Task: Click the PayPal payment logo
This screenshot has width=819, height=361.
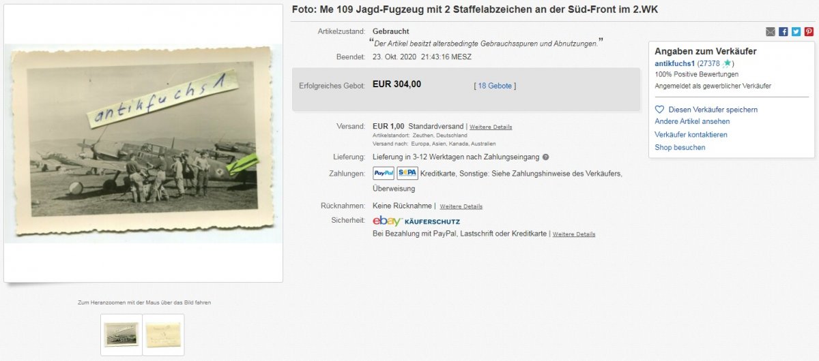Action: pyautogui.click(x=384, y=173)
